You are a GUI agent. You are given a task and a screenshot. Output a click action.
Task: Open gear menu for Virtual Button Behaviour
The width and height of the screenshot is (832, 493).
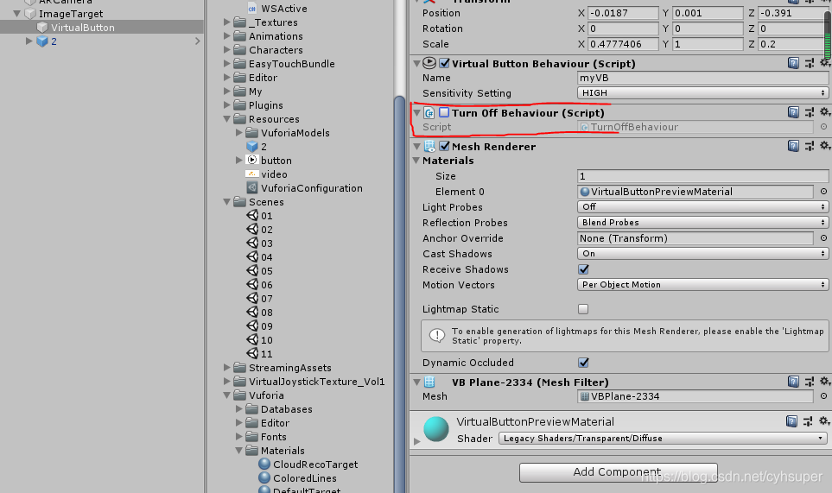(x=824, y=62)
